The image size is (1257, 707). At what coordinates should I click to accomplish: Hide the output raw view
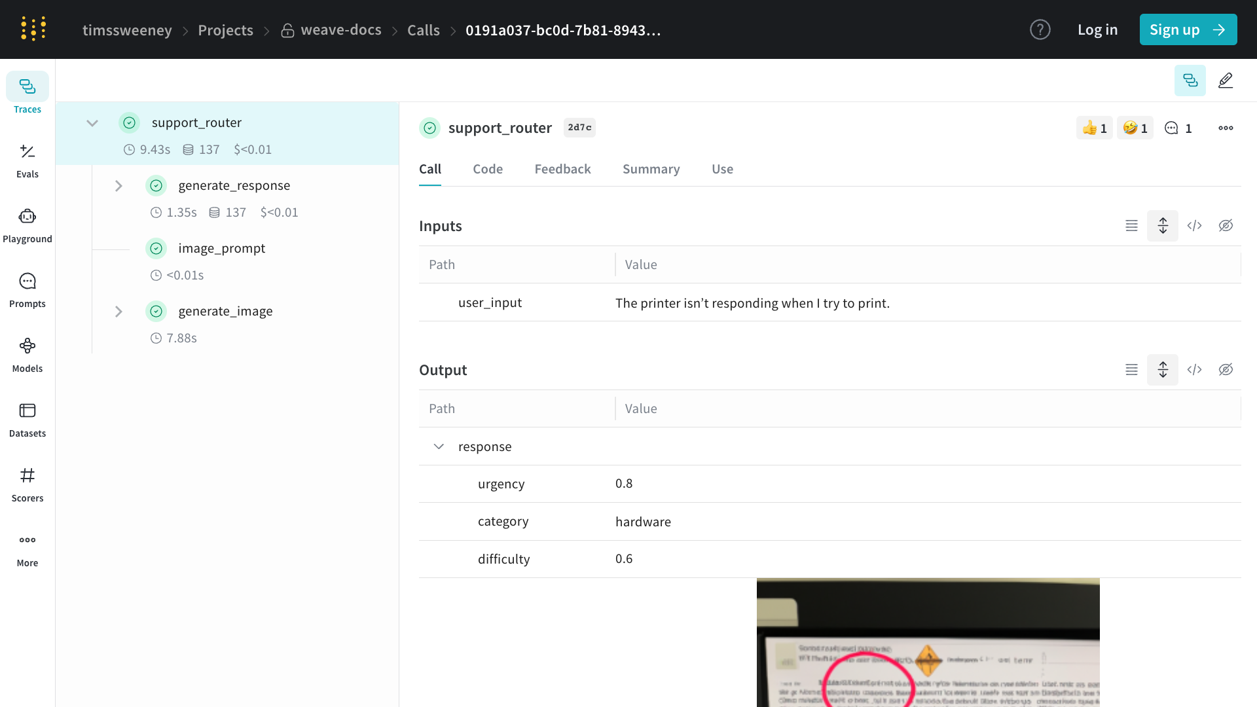click(x=1226, y=369)
